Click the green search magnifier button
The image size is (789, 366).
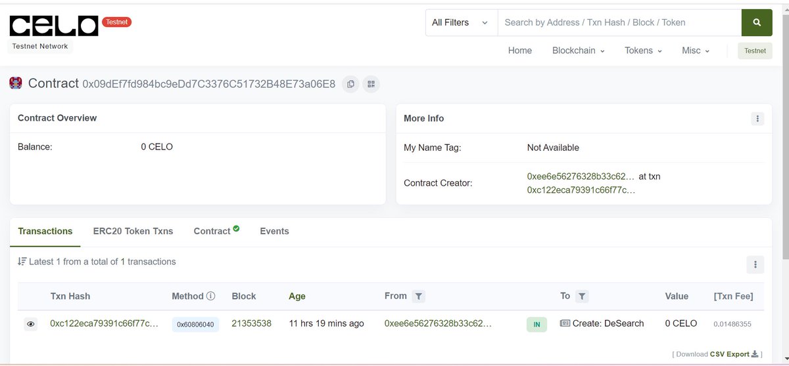pos(757,22)
